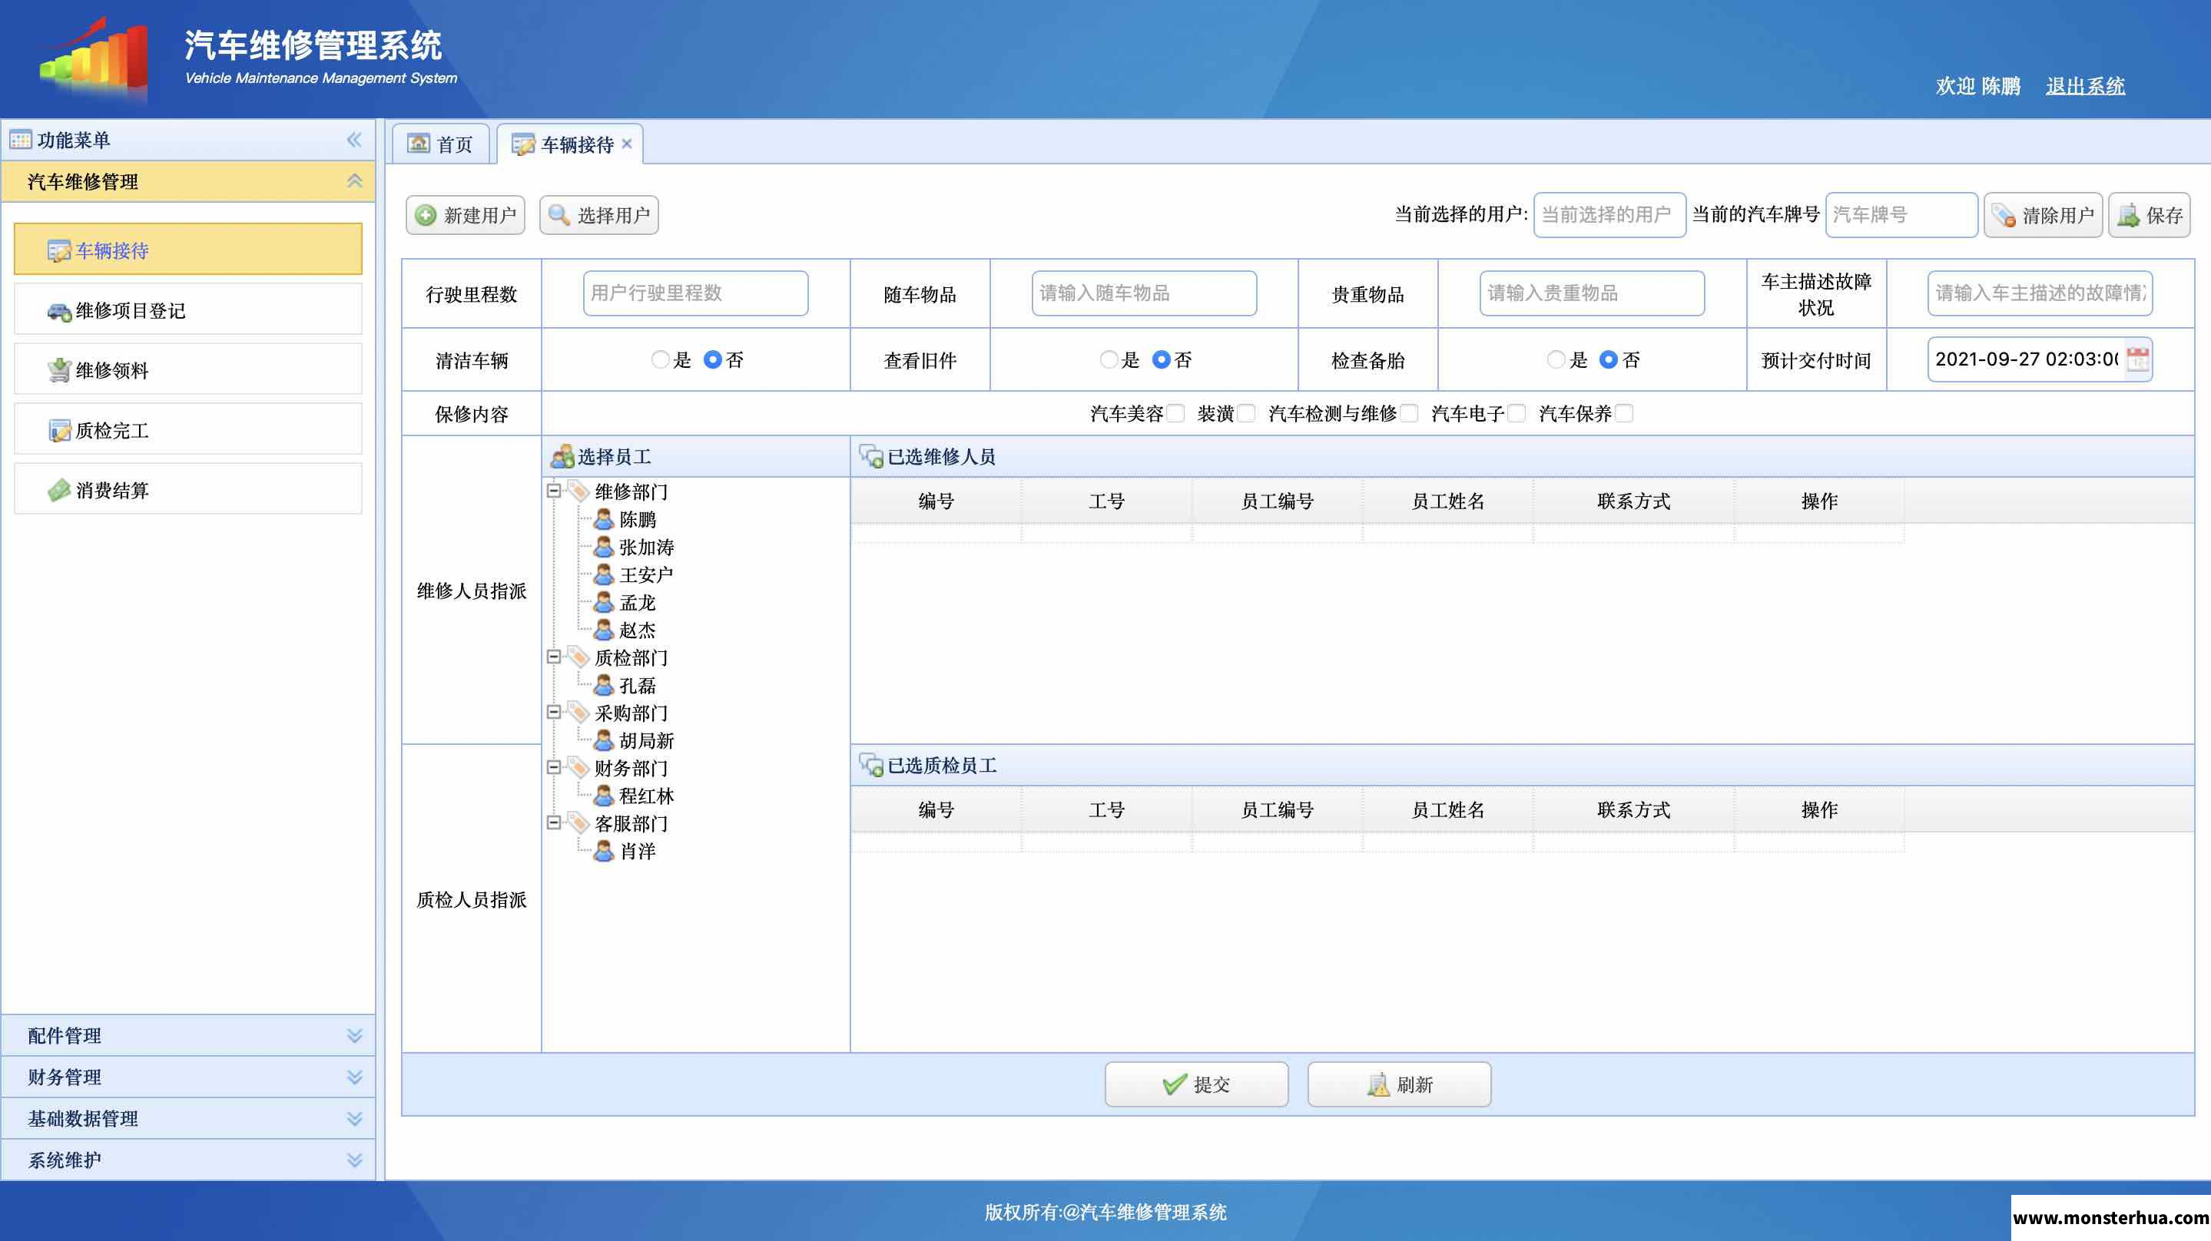
Task: Check the 汽车检测与维修 checkbox
Action: tap(1410, 414)
